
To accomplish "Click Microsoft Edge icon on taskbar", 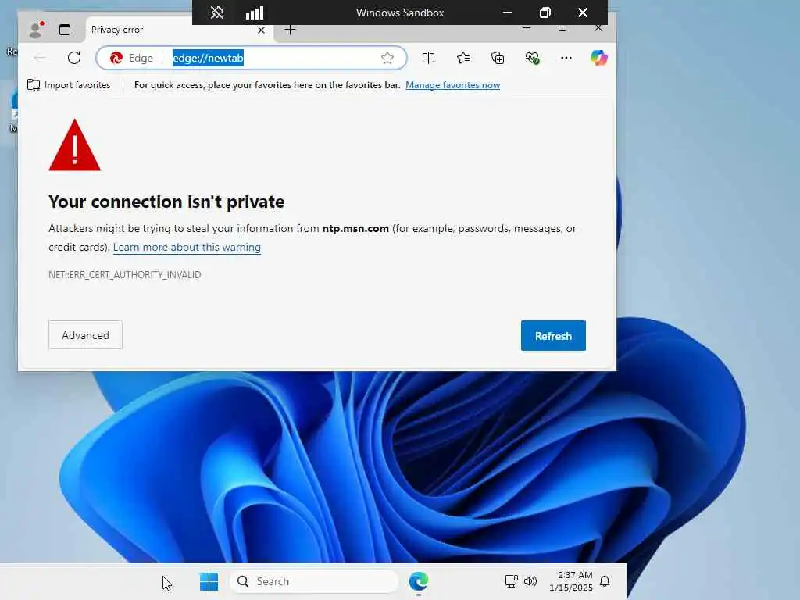I will point(419,581).
